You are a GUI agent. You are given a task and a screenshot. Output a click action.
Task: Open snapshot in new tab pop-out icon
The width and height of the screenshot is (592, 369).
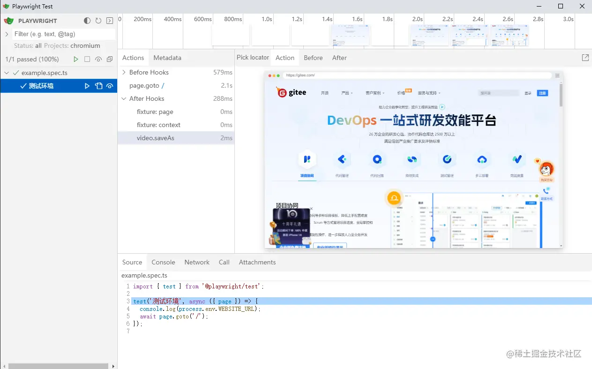click(x=585, y=58)
